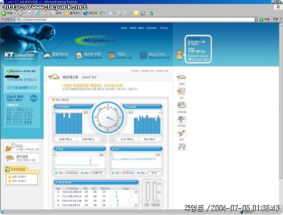Click the Download panel header

74,107
